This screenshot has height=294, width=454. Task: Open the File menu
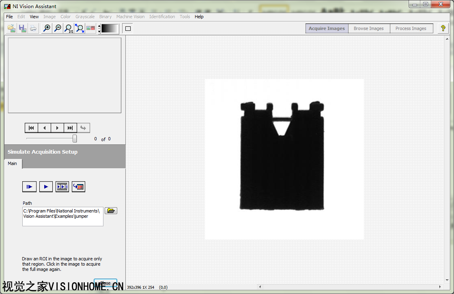[x=9, y=17]
